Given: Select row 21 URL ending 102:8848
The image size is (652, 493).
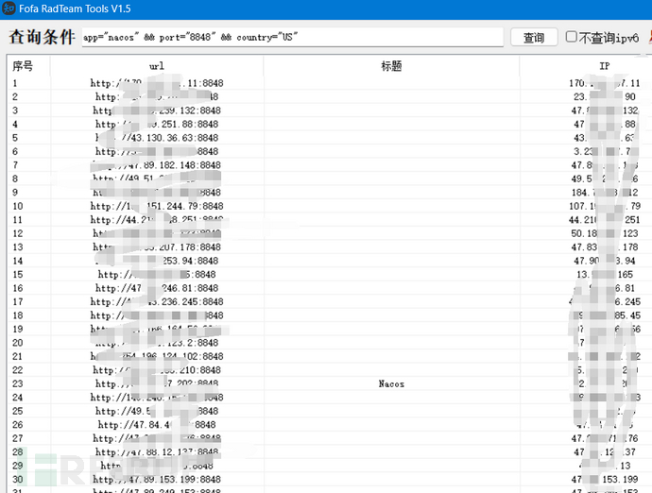Looking at the screenshot, I should tap(157, 356).
